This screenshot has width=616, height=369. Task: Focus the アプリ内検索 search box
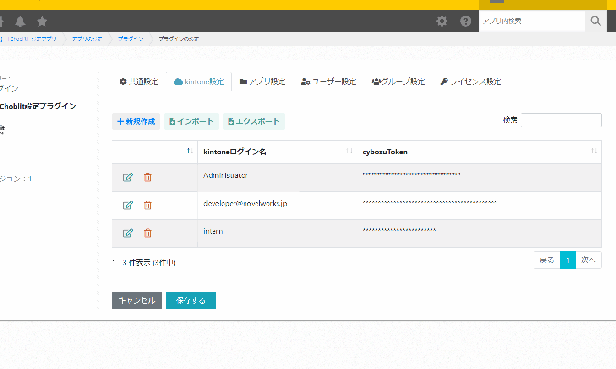tap(532, 21)
